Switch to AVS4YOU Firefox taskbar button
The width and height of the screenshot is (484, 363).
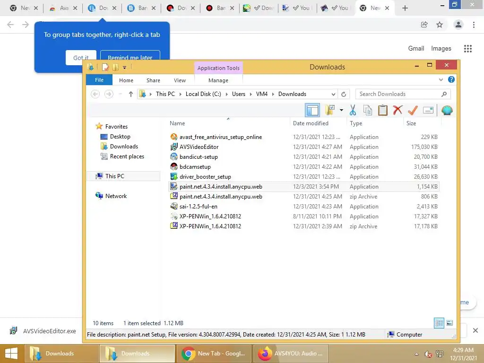[291, 354]
